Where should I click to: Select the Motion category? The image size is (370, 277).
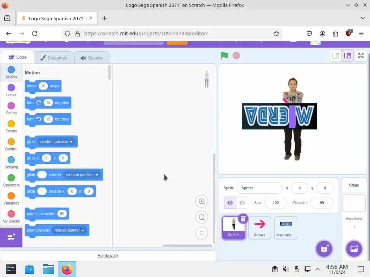(x=11, y=72)
